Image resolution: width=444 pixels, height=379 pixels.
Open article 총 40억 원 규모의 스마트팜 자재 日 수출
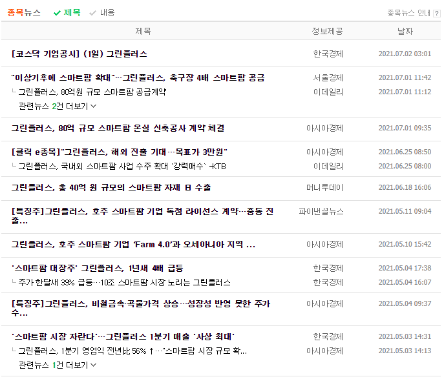pyautogui.click(x=111, y=187)
